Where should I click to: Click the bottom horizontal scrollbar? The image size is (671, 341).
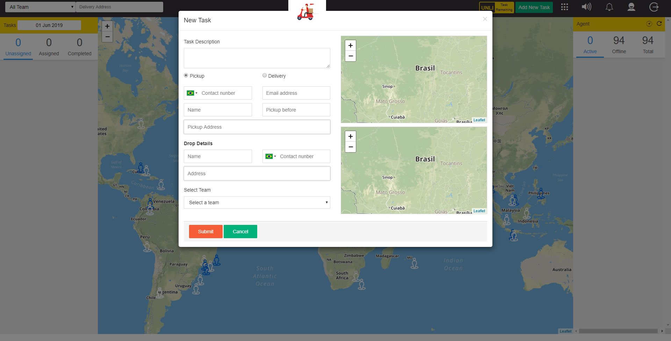click(x=618, y=331)
